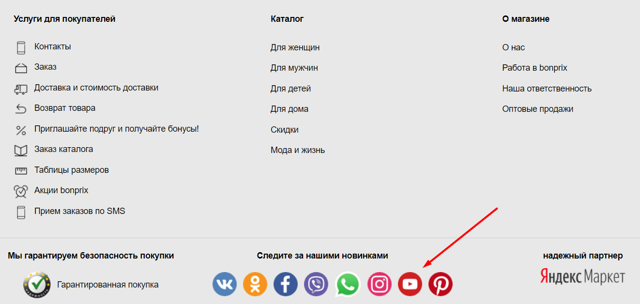The height and width of the screenshot is (304, 640).
Task: Click the О магазине heading
Action: (x=526, y=19)
